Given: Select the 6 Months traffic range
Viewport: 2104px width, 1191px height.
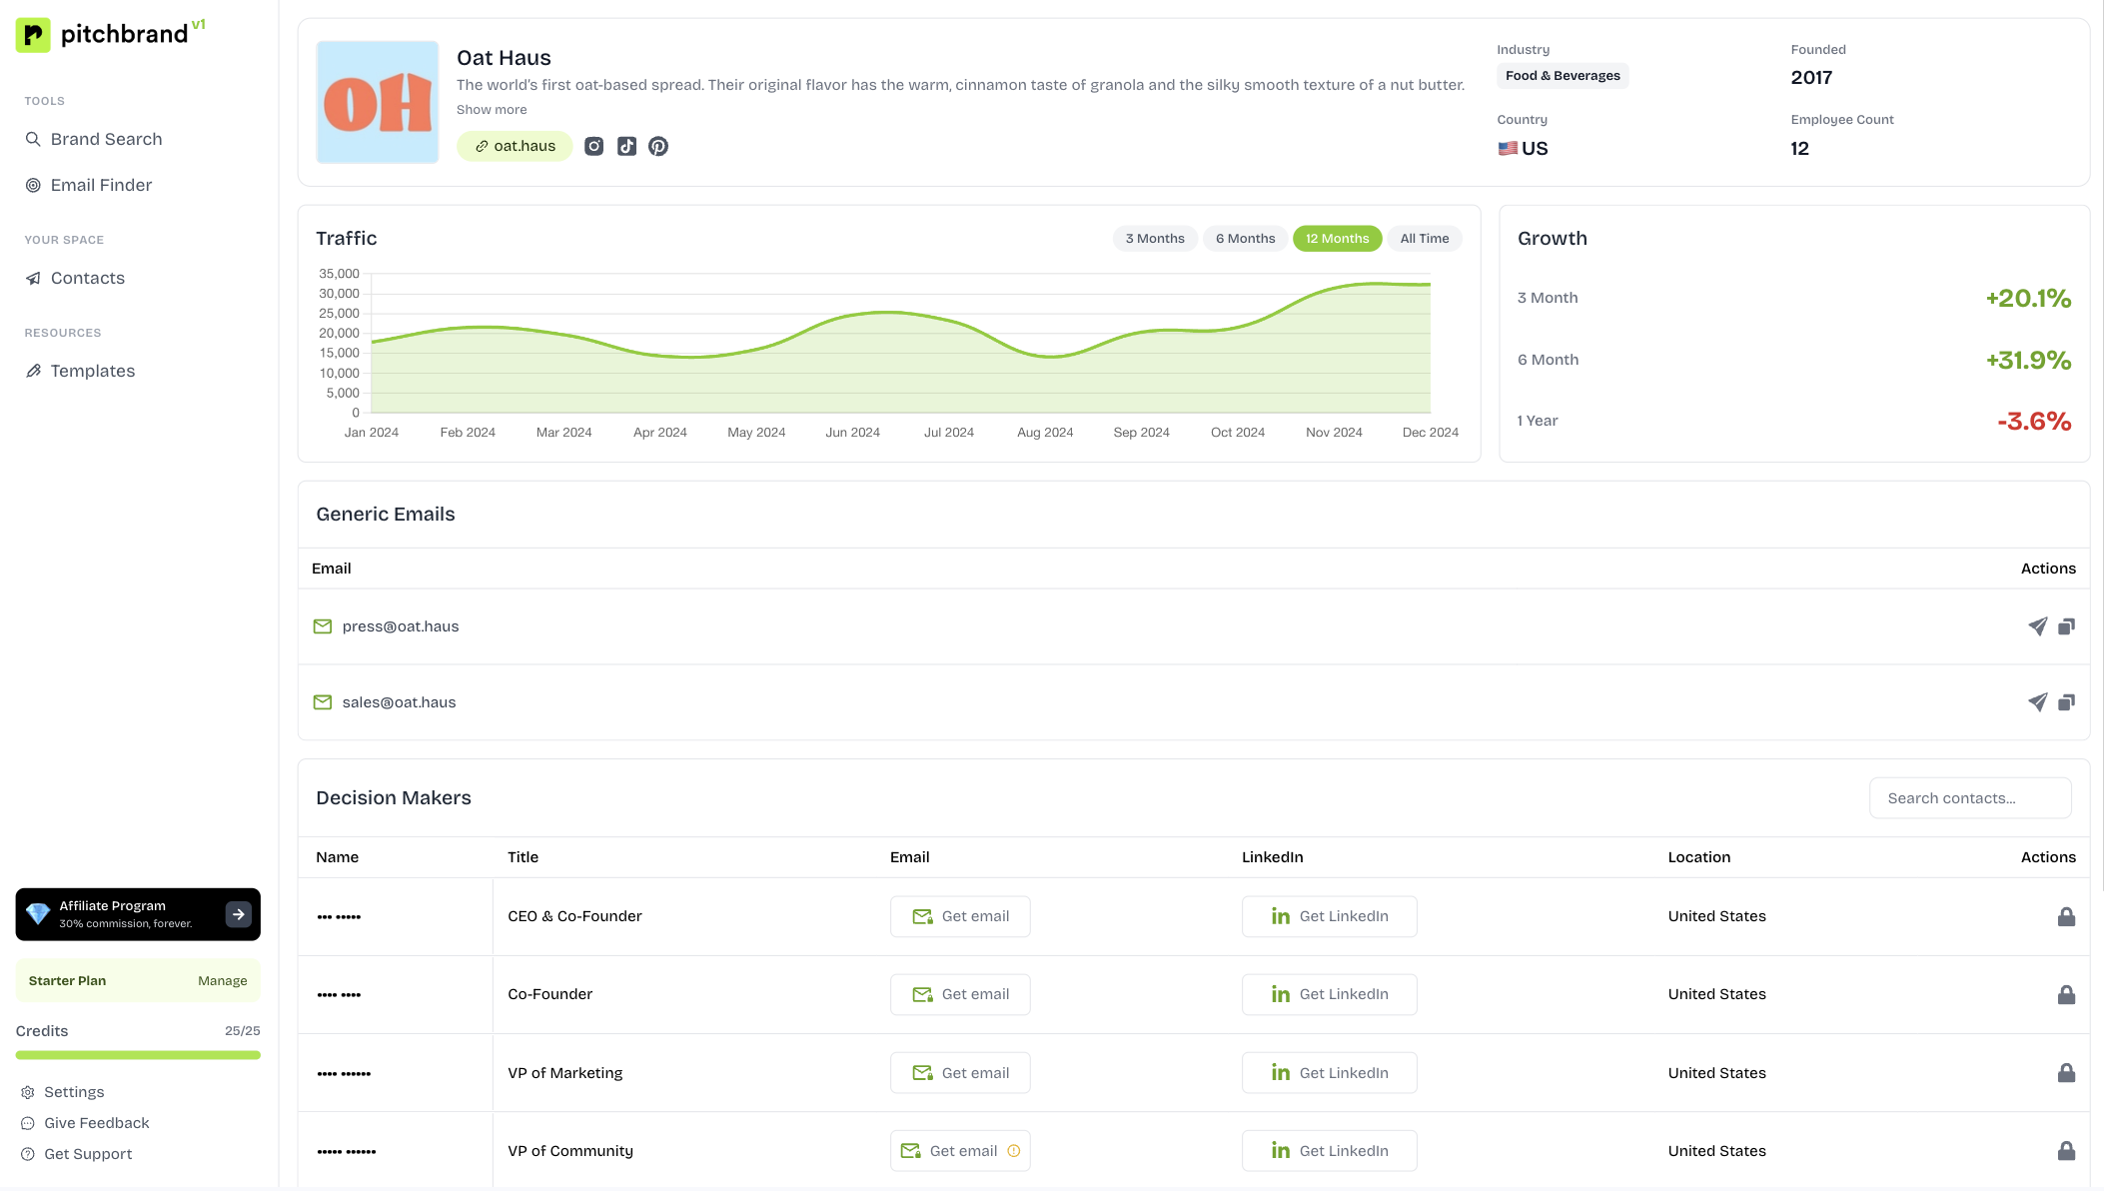Looking at the screenshot, I should coord(1245,238).
